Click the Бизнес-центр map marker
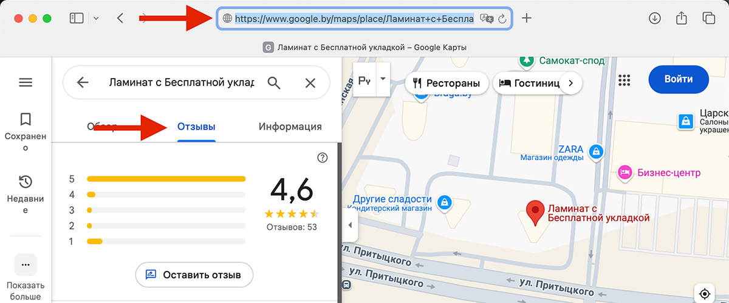This screenshot has width=729, height=303. point(624,173)
